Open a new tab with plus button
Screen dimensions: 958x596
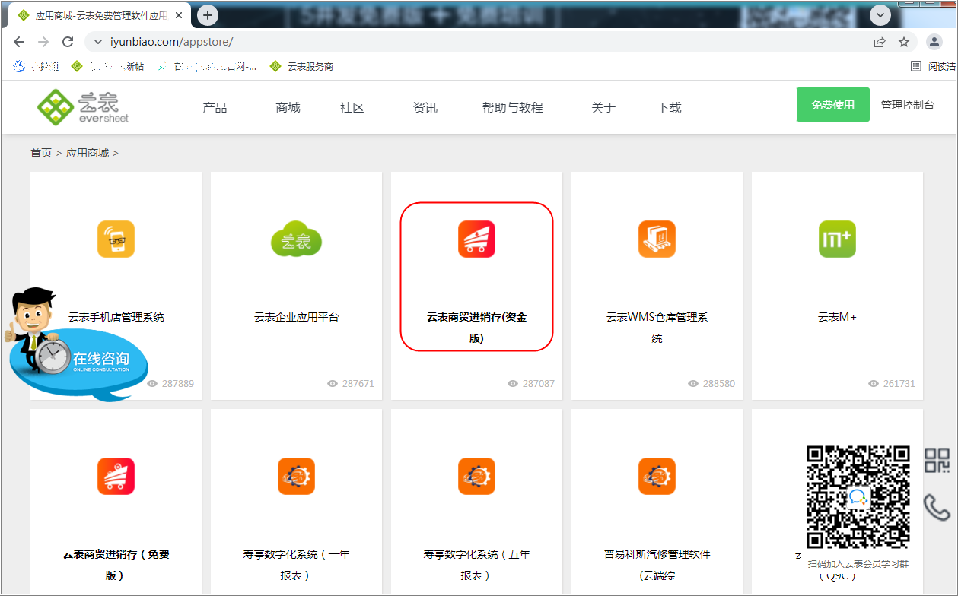[x=208, y=15]
